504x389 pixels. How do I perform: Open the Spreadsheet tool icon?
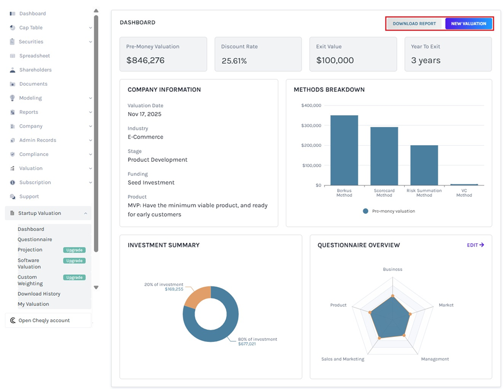(x=13, y=55)
